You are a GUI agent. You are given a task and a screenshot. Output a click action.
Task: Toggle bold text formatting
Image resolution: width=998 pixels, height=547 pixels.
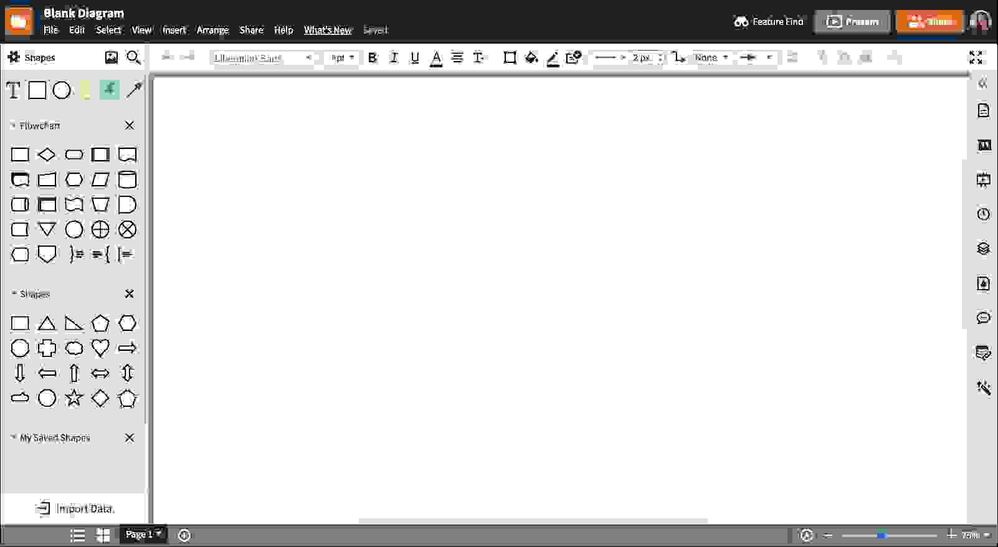373,58
